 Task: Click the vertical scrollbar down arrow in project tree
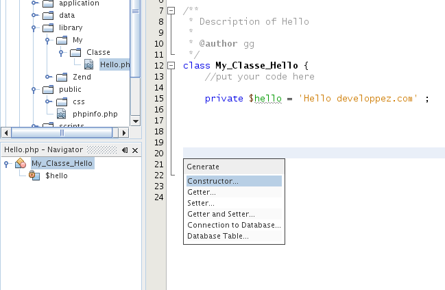point(135,121)
